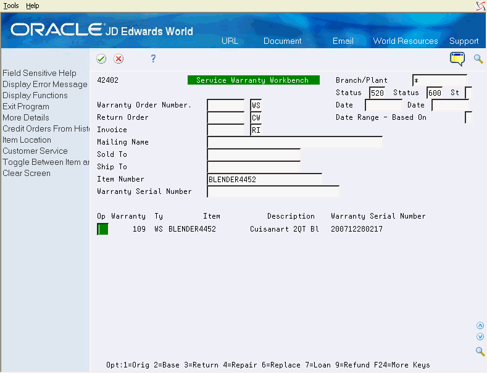Screen dimensions: 487x373
Task: Focus the Ship To field
Action: (254, 167)
